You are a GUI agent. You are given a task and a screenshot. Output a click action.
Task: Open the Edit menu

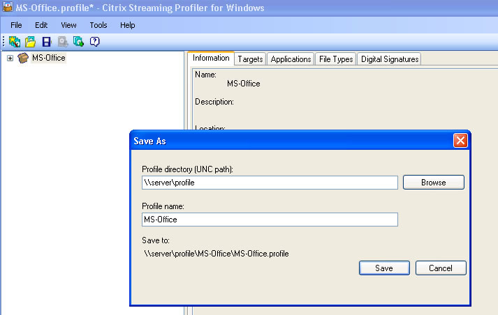[x=41, y=25]
